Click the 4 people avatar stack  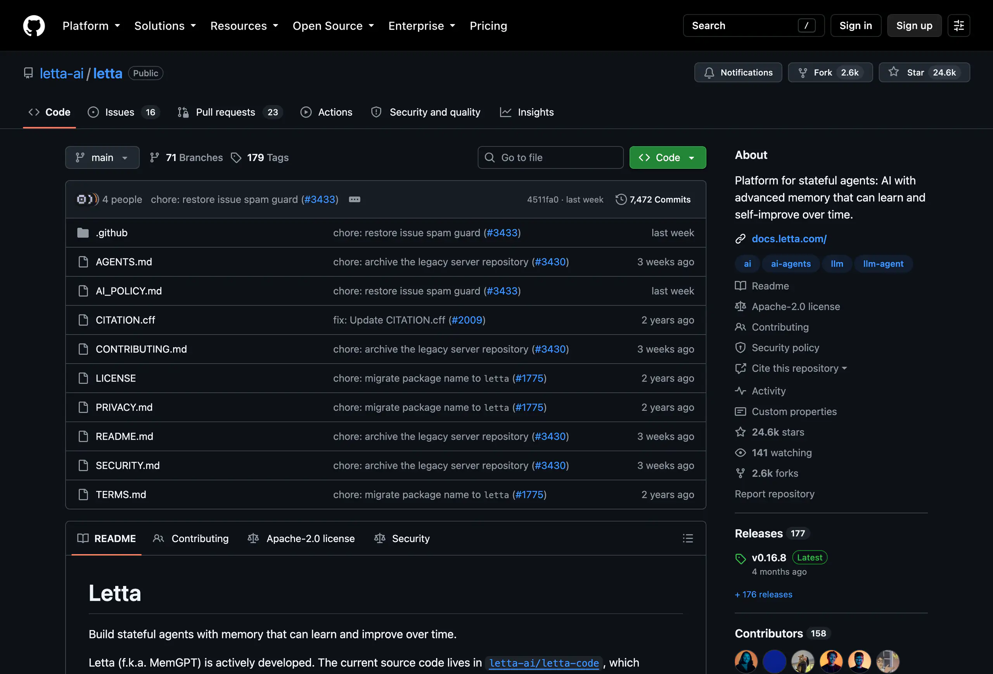[87, 199]
